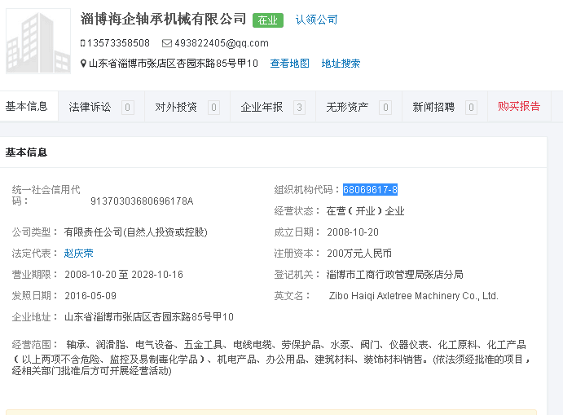Click the 购买报告 purchase report tab
The image size is (563, 415).
[x=519, y=107]
